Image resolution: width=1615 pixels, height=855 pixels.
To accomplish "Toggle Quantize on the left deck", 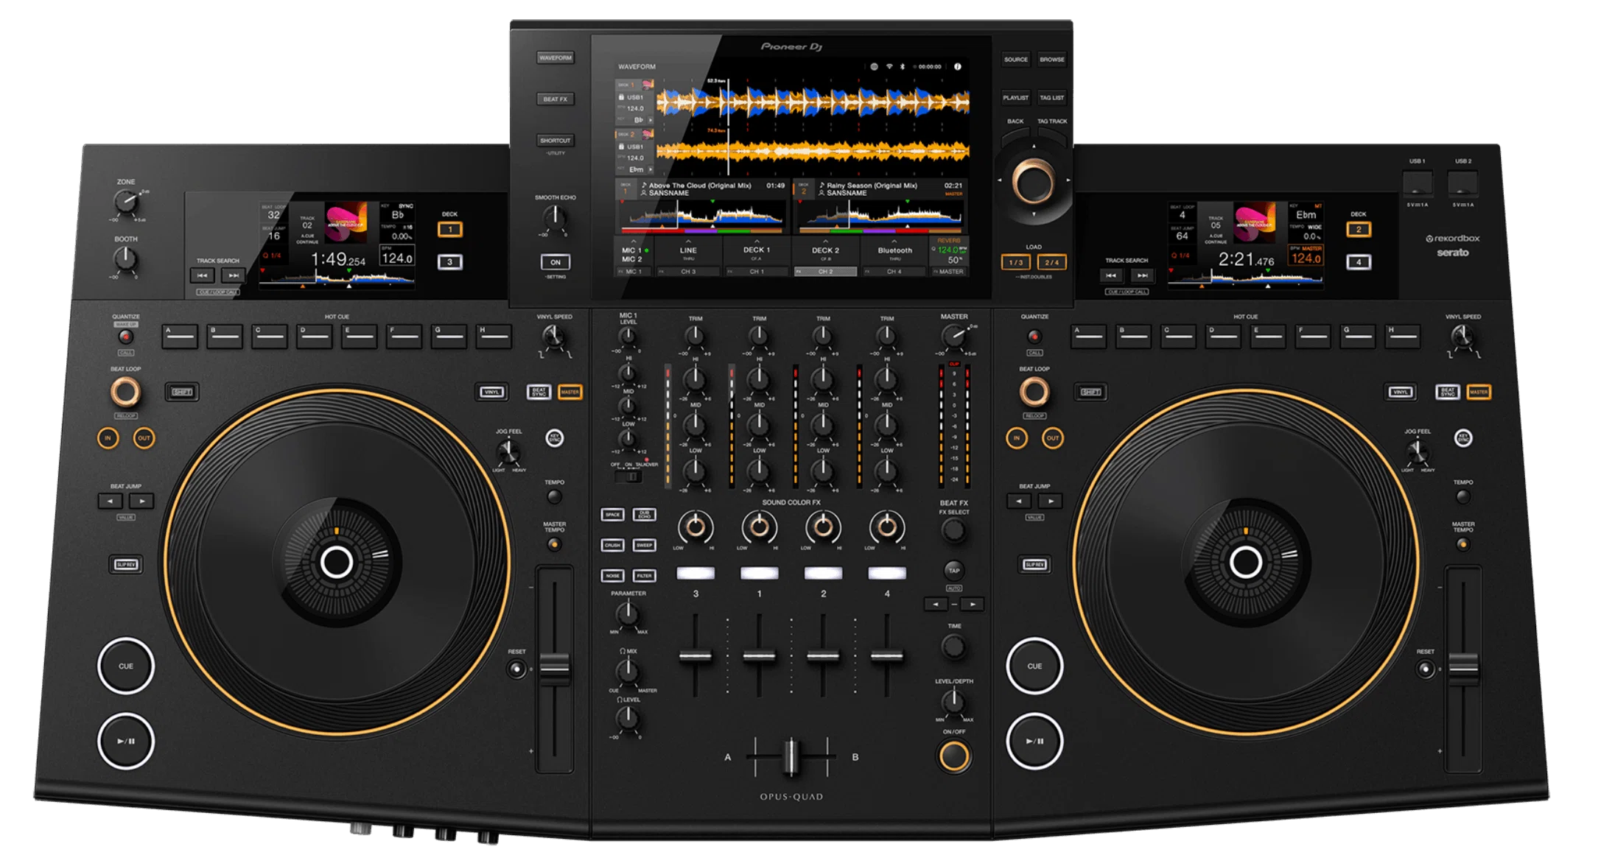I will (126, 337).
